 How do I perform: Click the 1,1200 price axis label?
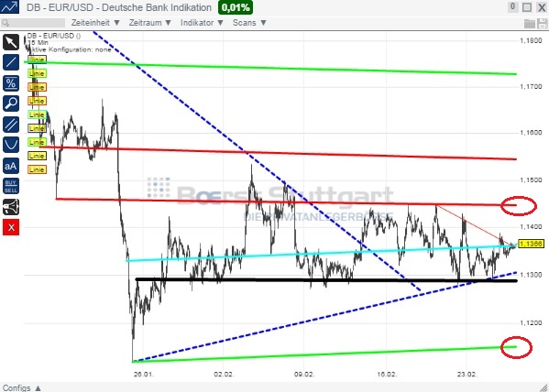[531, 322]
